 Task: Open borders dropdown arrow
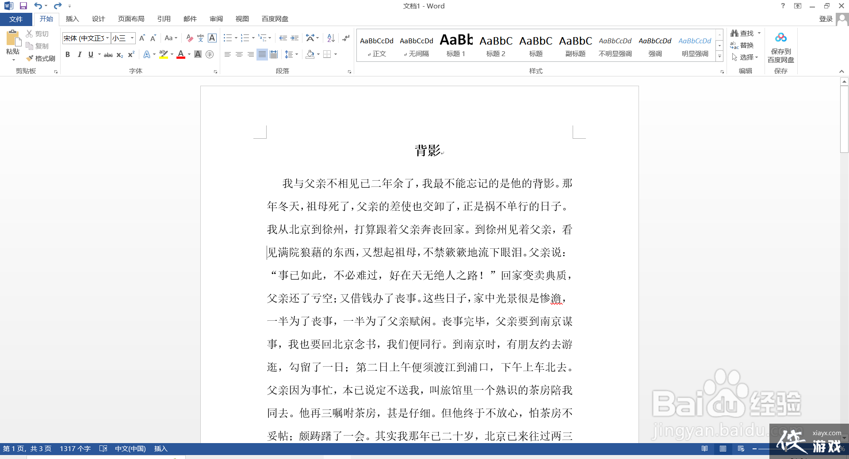coord(336,54)
